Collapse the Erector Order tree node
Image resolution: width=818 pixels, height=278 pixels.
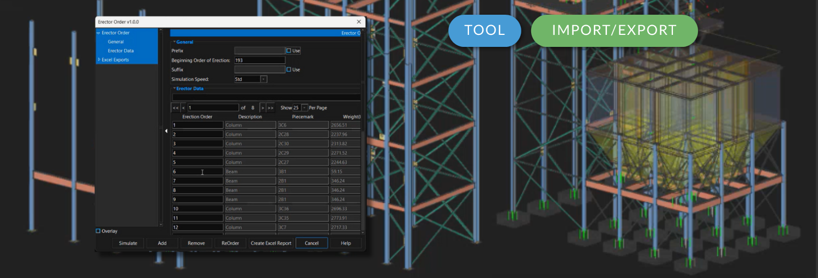coord(98,33)
